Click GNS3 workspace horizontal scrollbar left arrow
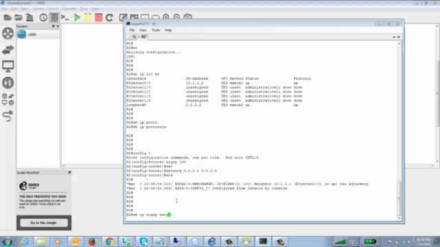Screen dimensions: 440x247 [x=64, y=166]
